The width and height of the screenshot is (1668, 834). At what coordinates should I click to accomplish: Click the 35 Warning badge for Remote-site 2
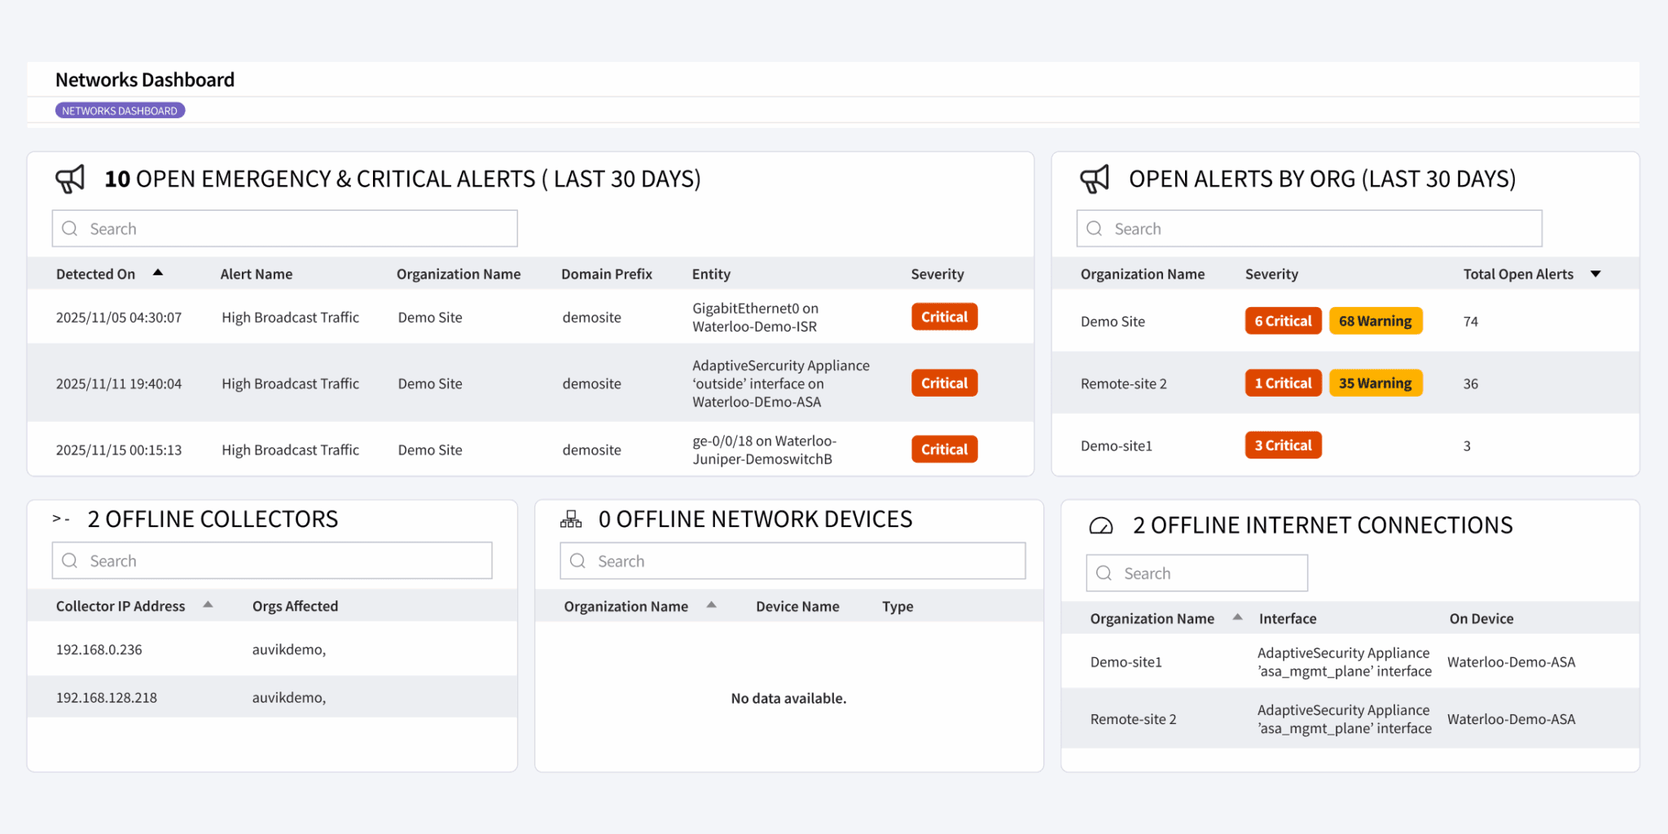(x=1376, y=383)
